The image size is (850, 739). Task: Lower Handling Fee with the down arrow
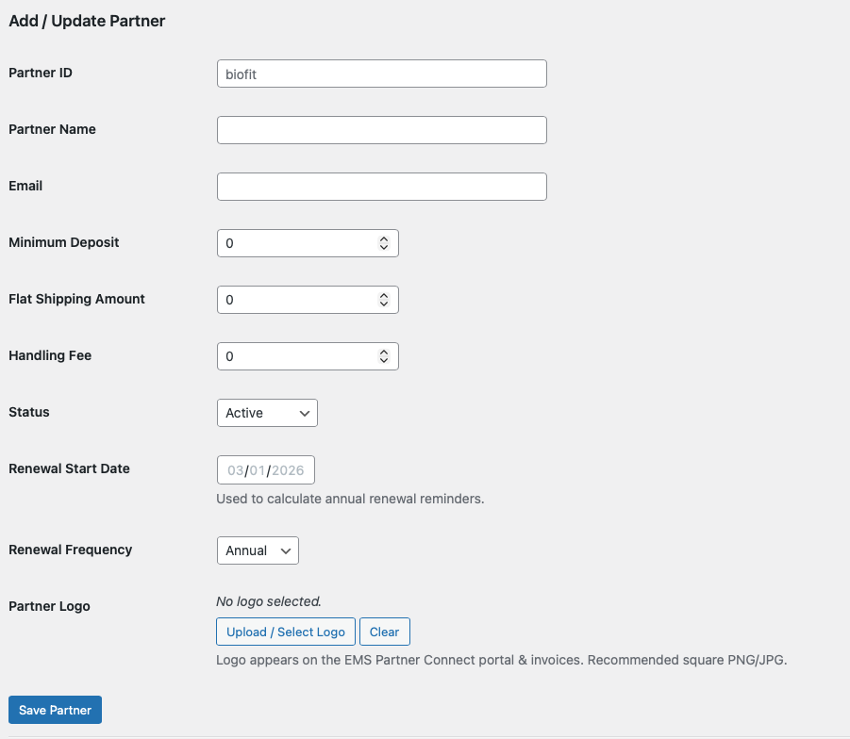(384, 361)
